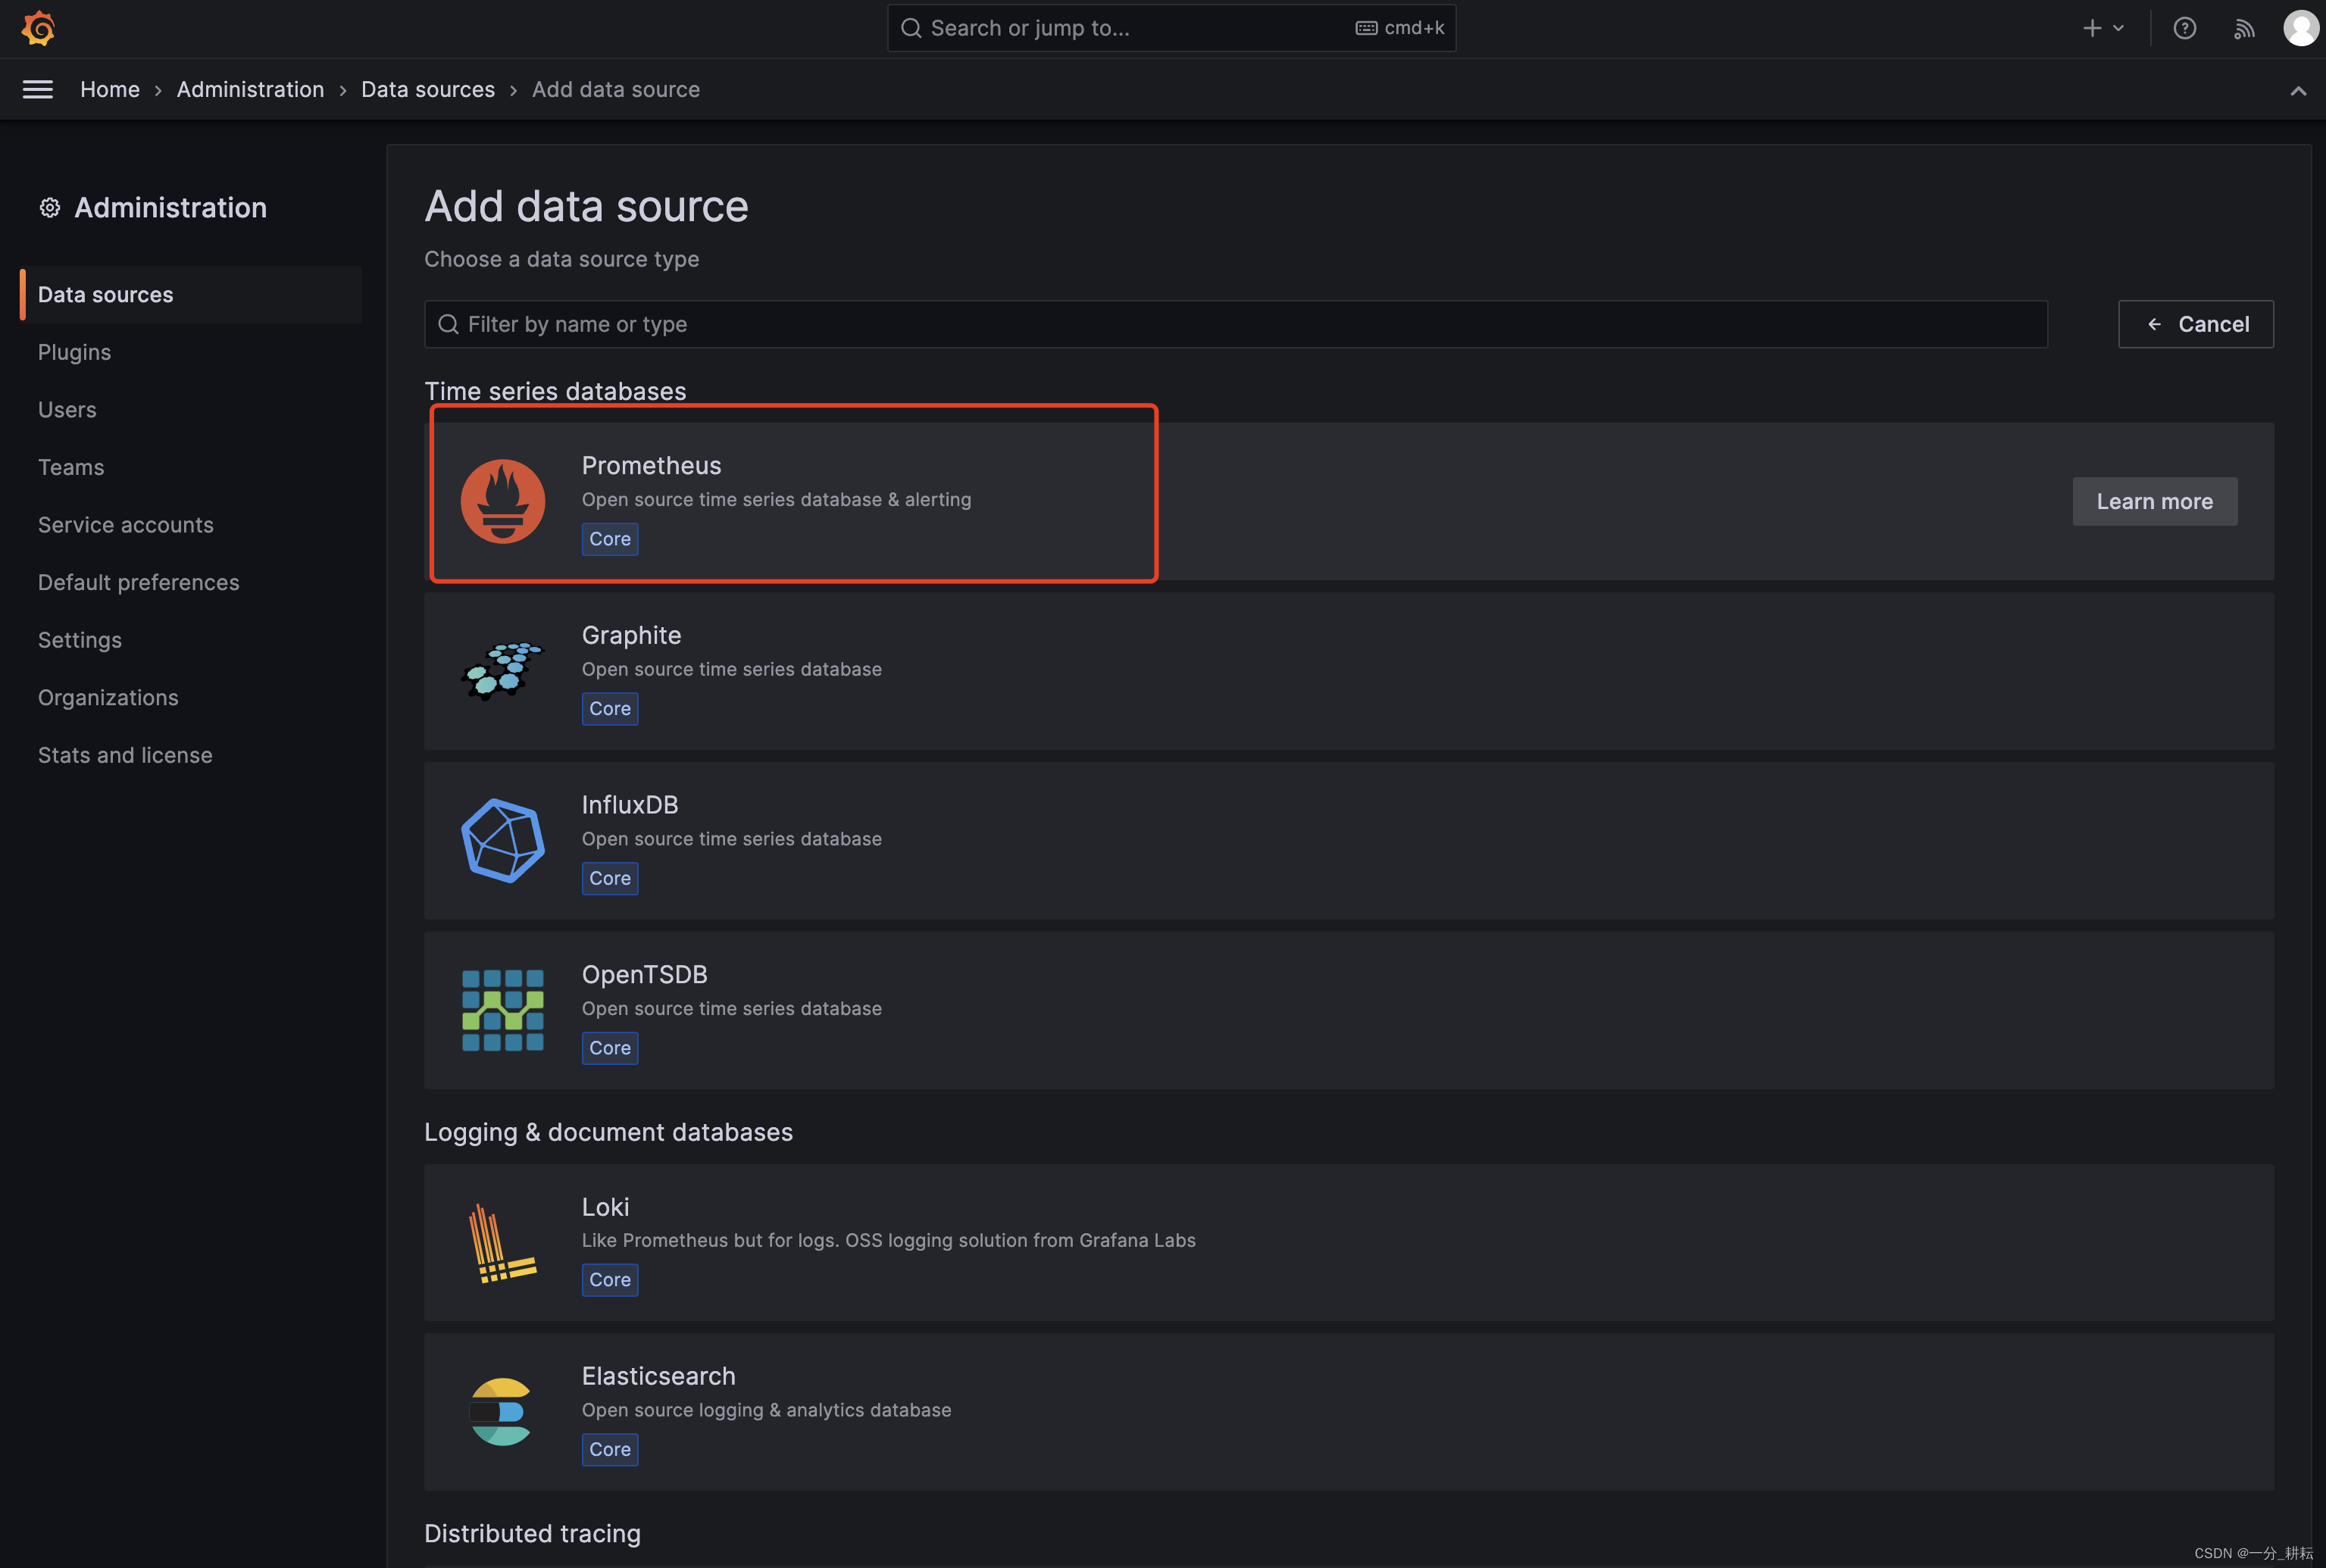
Task: Click the Graphite data source icon
Action: (x=503, y=670)
